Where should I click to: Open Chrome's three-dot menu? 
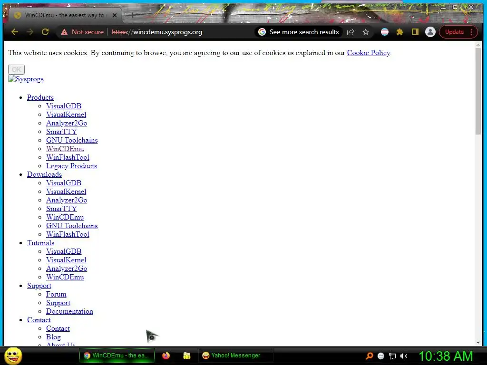(471, 32)
